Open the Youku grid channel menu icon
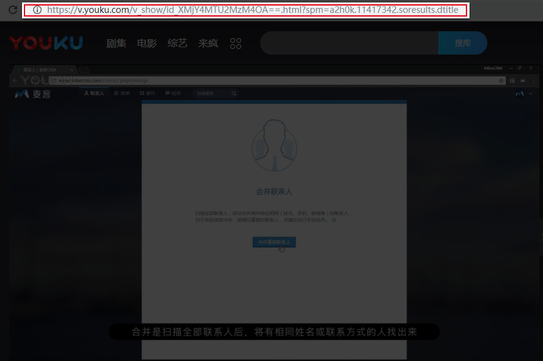 click(x=235, y=43)
